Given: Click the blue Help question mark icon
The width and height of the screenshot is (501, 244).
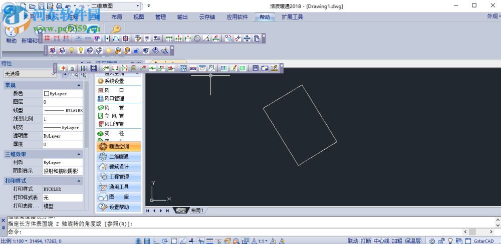Looking at the screenshot, I should [11, 30].
